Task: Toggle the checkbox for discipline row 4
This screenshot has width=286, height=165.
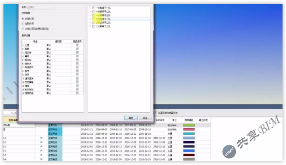Action: point(77,56)
